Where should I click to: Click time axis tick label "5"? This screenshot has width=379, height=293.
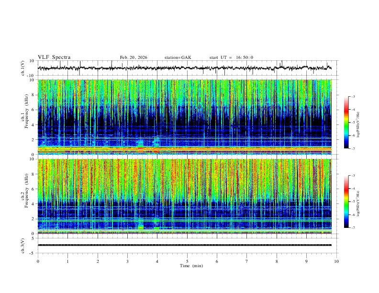click(187, 261)
